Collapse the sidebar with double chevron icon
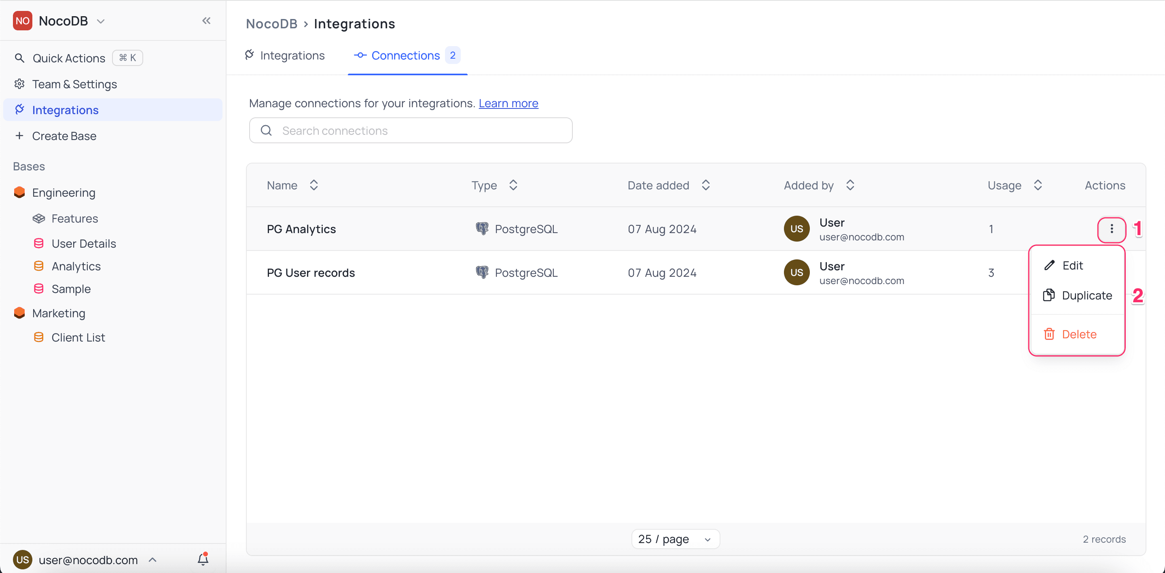The height and width of the screenshot is (573, 1165). pos(206,21)
